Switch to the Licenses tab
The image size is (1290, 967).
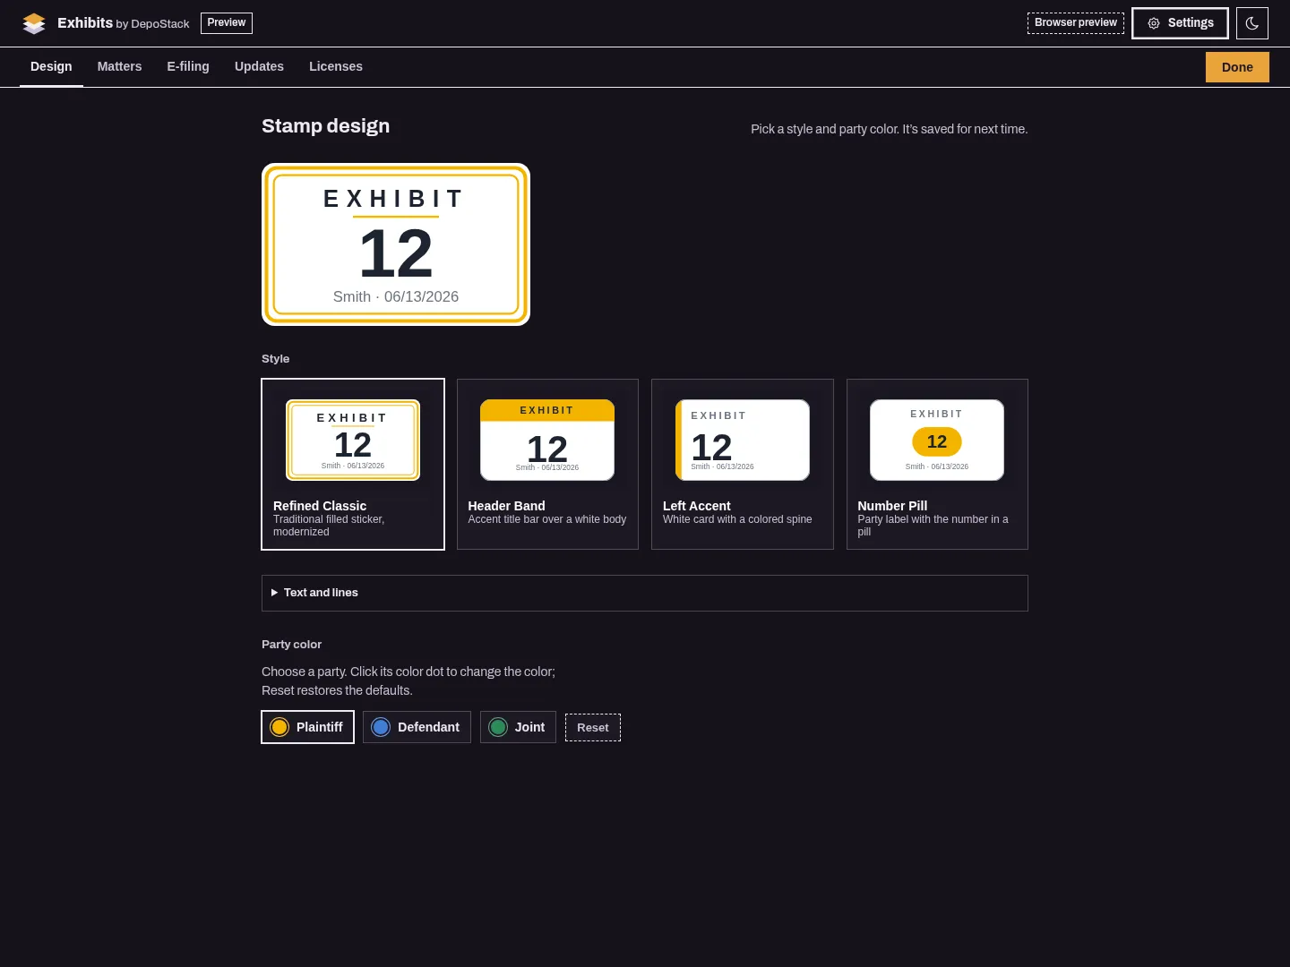[336, 66]
